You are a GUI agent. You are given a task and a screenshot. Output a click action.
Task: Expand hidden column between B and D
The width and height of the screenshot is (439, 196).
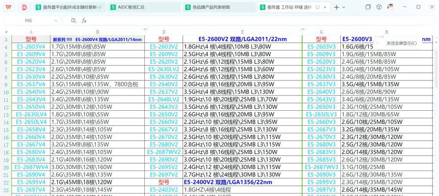coord(145,29)
